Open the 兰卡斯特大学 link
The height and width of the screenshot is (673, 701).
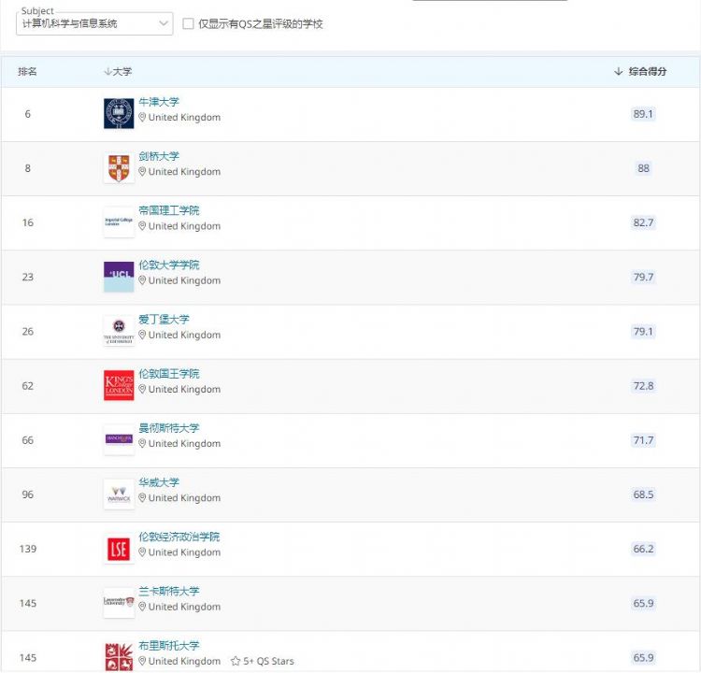pyautogui.click(x=168, y=591)
